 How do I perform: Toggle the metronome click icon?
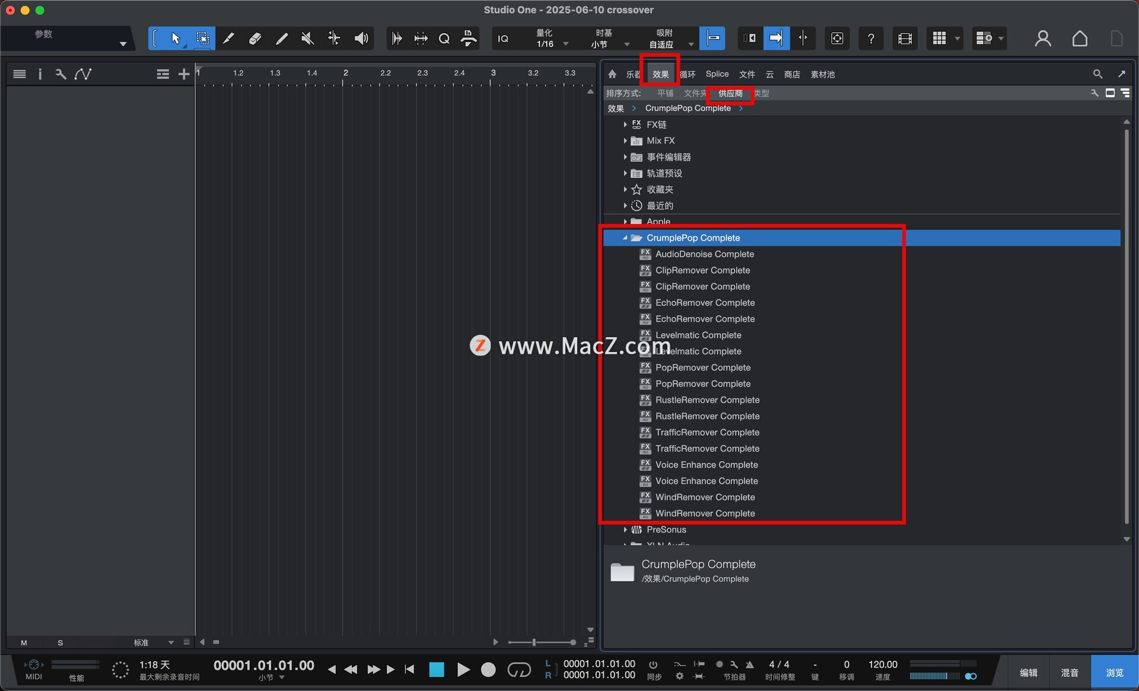pos(750,664)
